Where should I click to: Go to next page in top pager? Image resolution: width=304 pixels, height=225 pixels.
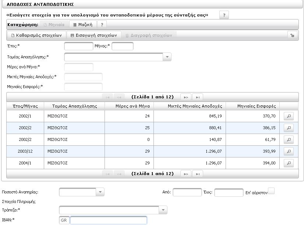pyautogui.click(x=186, y=97)
